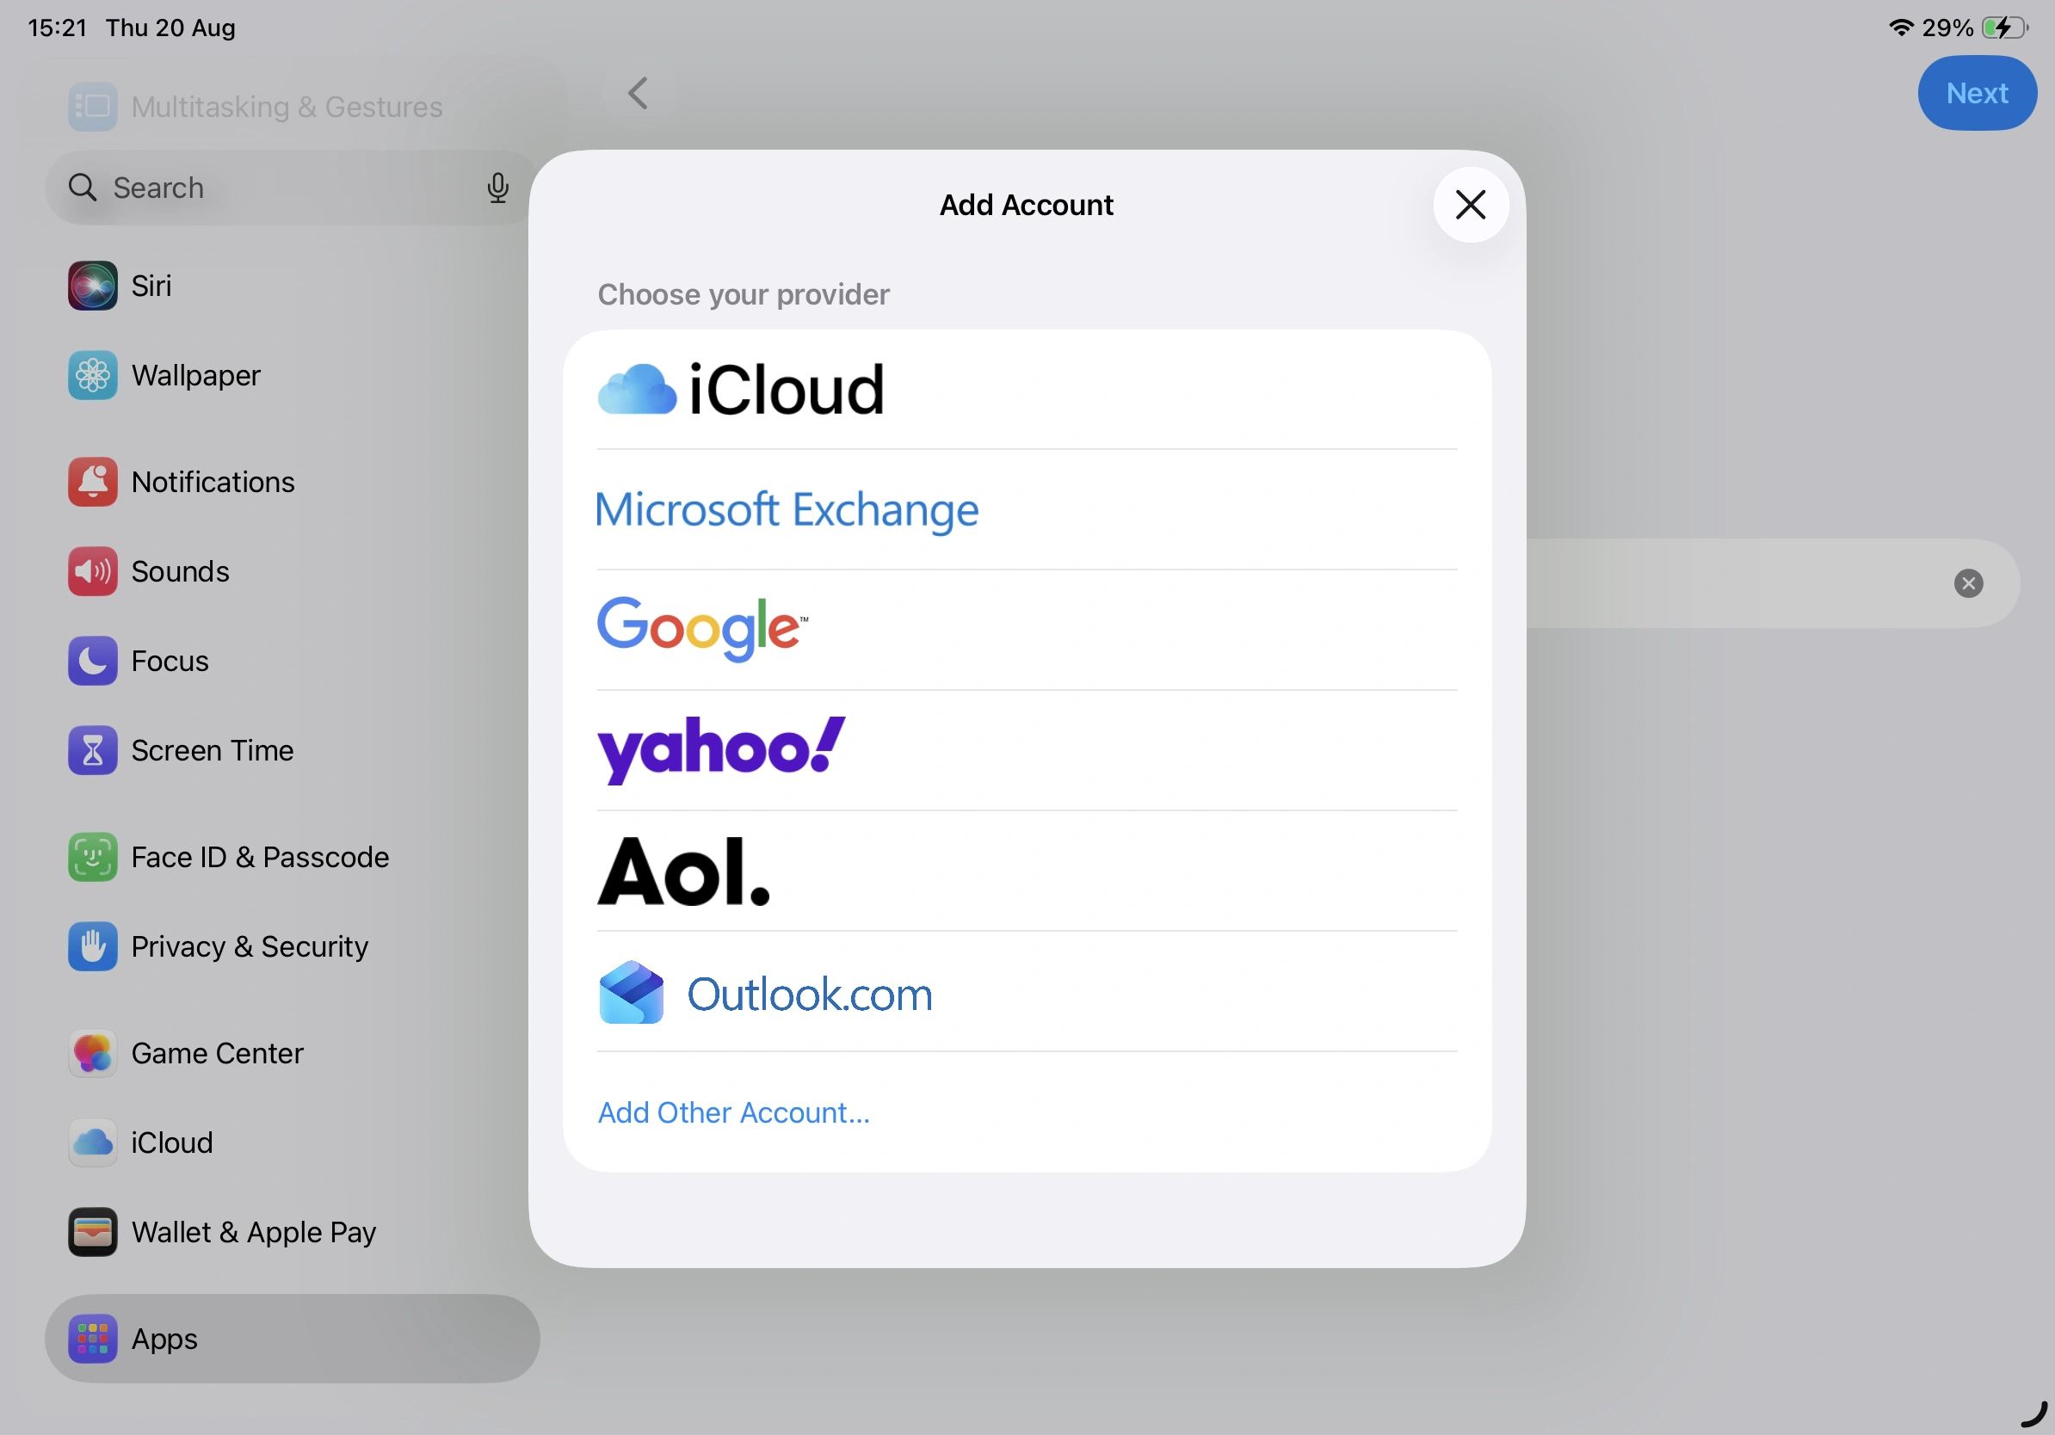Open Apps grid icon in sidebar

93,1340
